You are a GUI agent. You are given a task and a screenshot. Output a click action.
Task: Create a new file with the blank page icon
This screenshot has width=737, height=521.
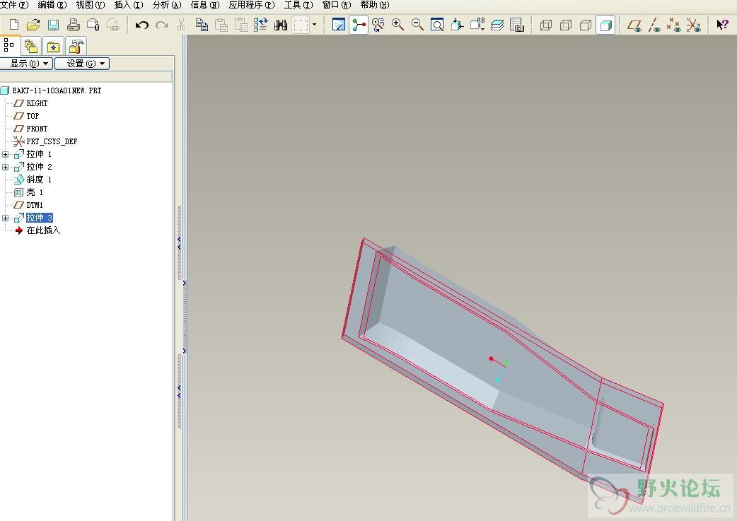click(14, 25)
